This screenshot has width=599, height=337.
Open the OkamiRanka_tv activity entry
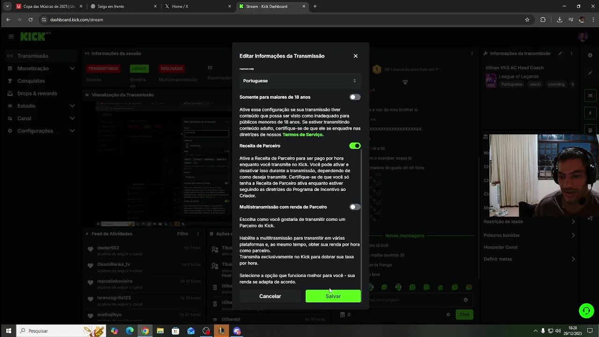(144, 267)
